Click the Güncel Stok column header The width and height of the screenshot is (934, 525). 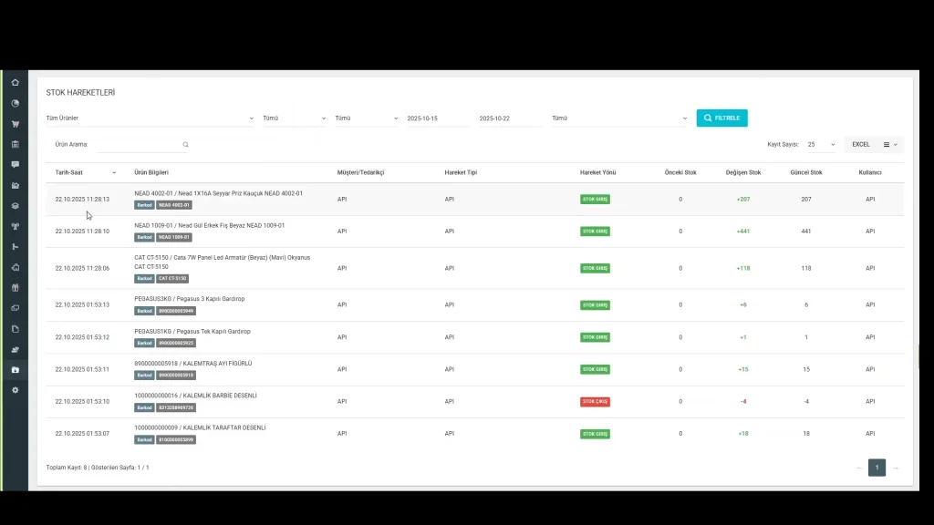806,172
